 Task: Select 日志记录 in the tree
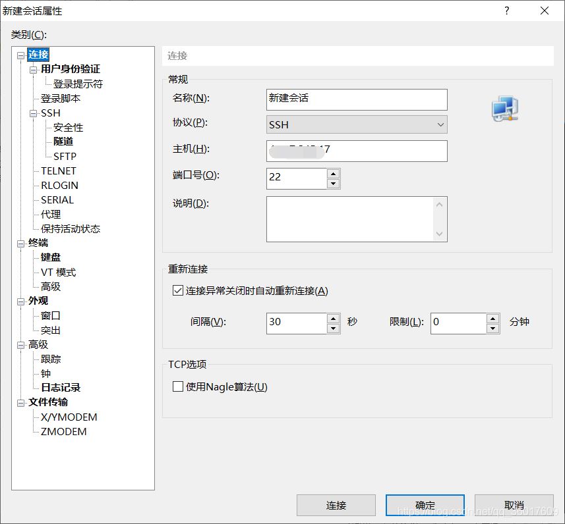(61, 388)
